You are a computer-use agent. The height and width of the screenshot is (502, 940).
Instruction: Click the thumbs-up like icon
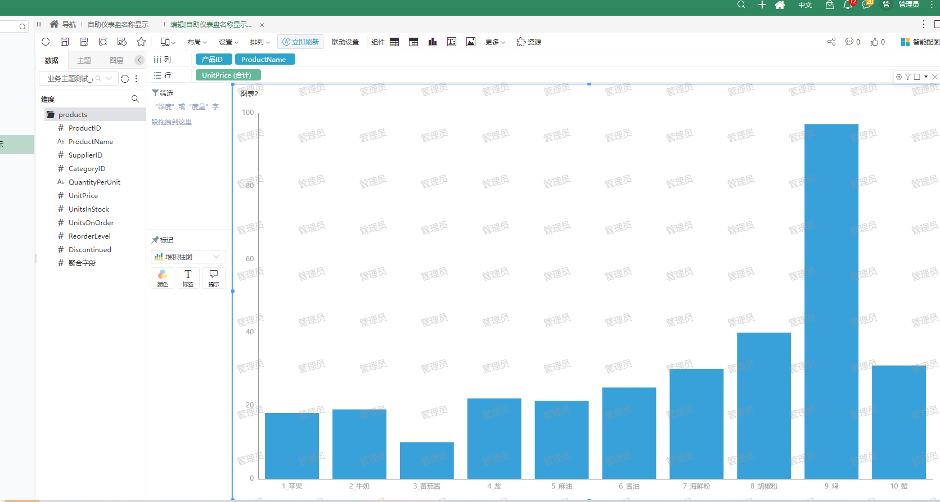coord(878,42)
